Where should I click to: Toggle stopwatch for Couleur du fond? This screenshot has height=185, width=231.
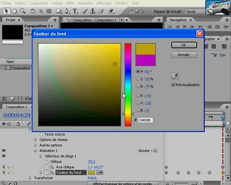click(46, 172)
